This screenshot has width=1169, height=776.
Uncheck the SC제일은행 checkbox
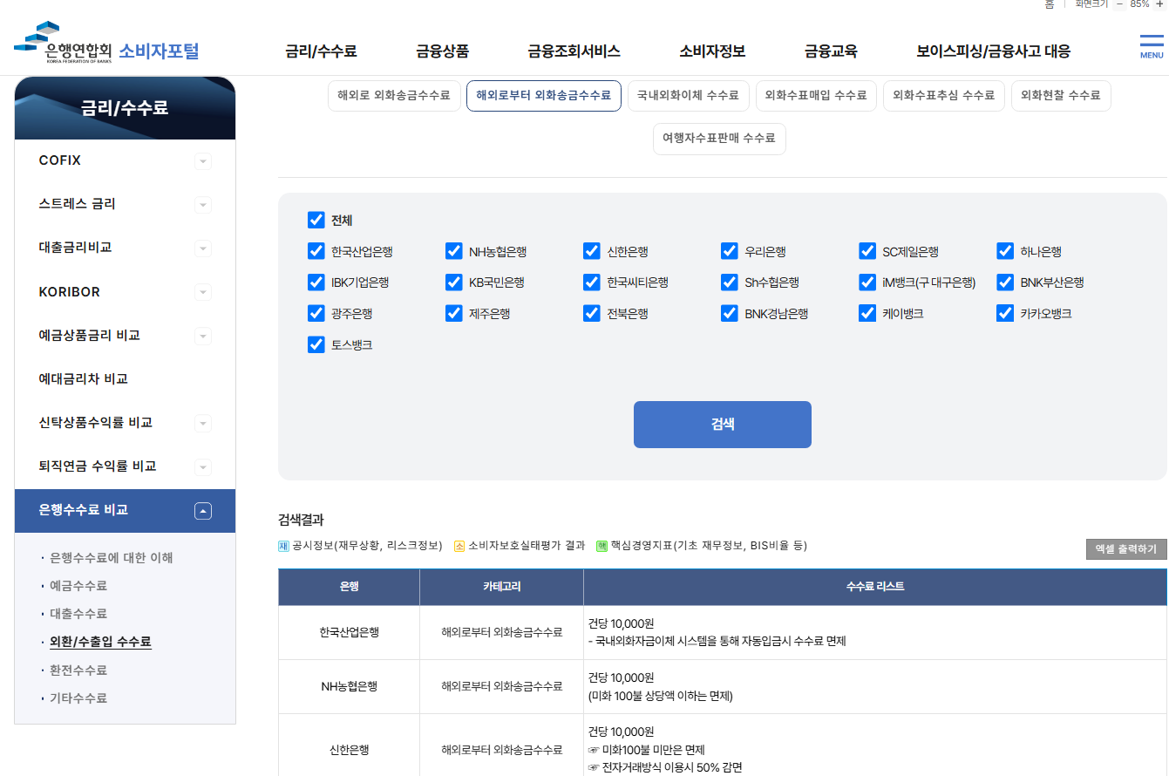coord(867,251)
